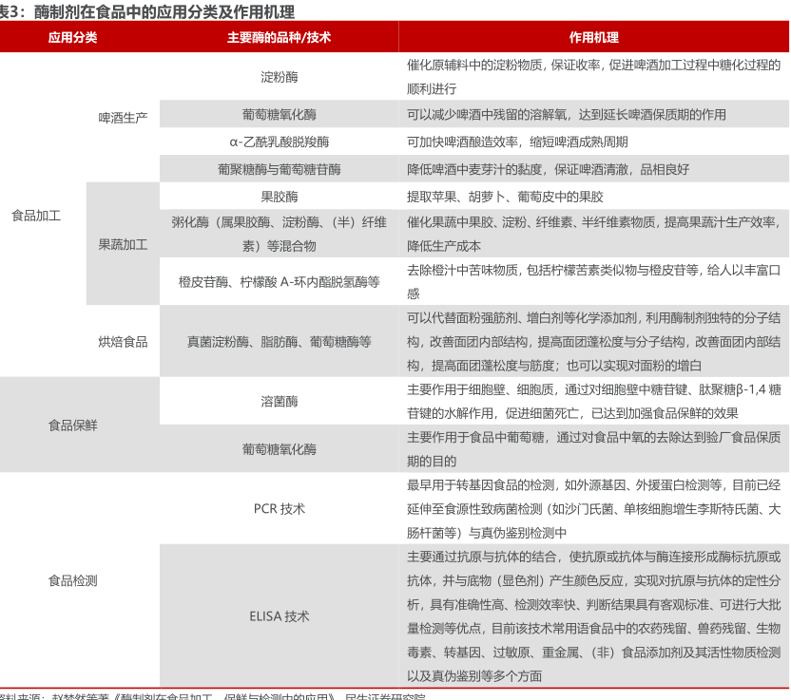Select the "ELISA 技术" cell
791x700 pixels.
coord(279,616)
